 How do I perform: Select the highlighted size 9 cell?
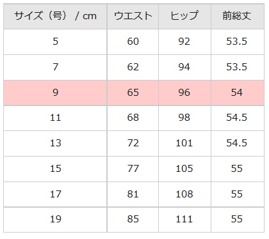click(x=55, y=93)
